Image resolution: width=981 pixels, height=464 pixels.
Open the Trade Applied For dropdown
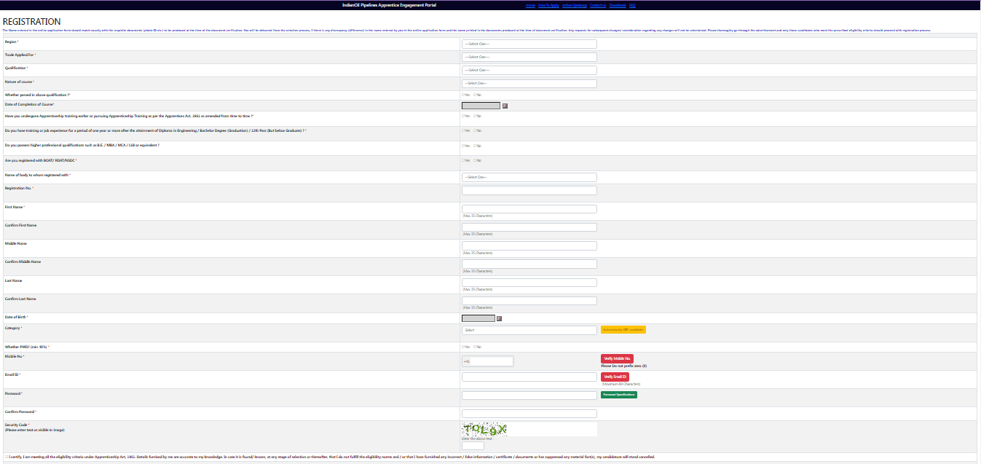coord(529,57)
